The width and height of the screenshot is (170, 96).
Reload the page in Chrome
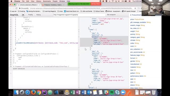pos(16,8)
